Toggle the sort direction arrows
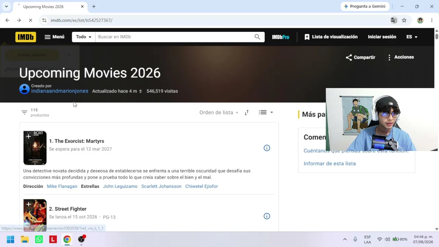The image size is (439, 247). (247, 113)
